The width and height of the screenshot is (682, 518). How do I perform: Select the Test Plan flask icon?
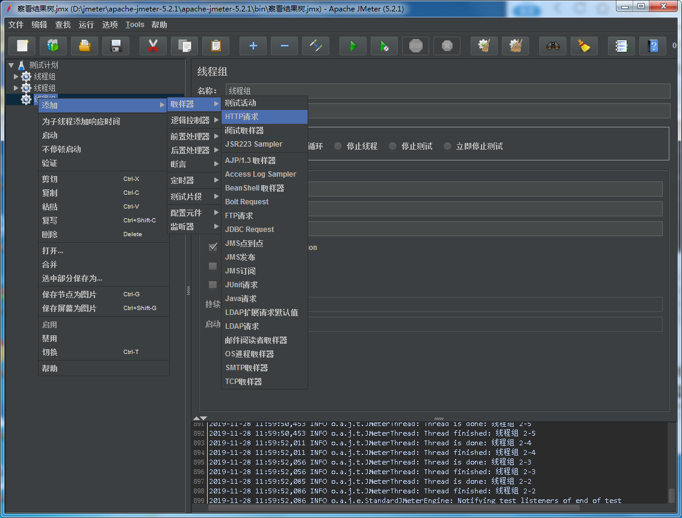(x=21, y=65)
